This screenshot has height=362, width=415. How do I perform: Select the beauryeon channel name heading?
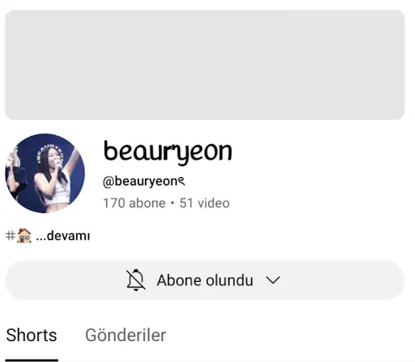(x=168, y=151)
